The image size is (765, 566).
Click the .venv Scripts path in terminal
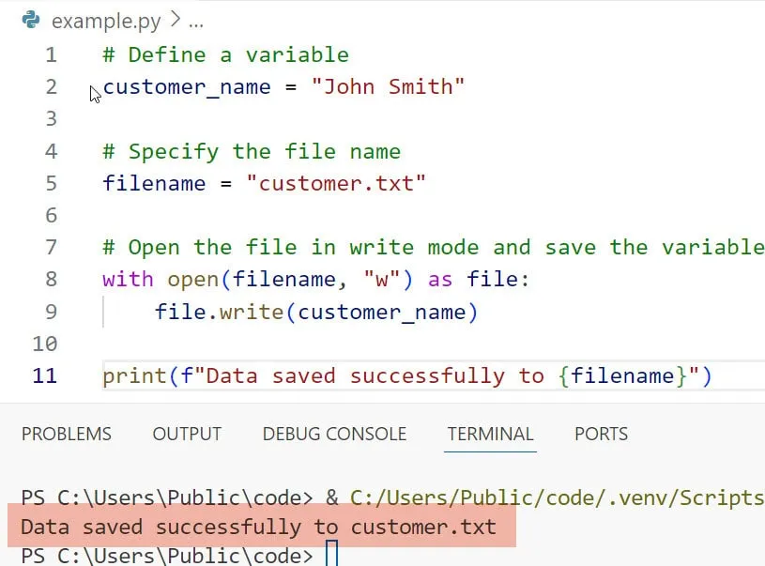coord(558,497)
